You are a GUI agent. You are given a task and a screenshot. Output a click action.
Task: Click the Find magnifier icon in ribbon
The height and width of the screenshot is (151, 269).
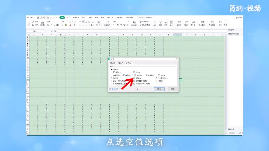point(220,22)
